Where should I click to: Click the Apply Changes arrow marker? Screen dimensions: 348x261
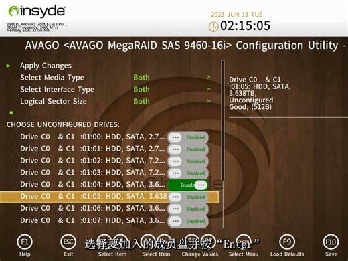click(x=8, y=66)
